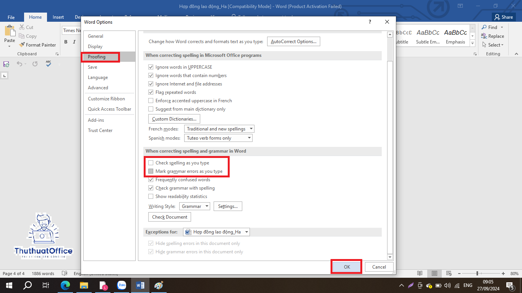Click Cancel in Word Options
The width and height of the screenshot is (522, 293).
[x=379, y=267]
